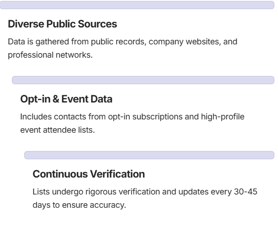Select the Opt-in & Event Data heading

[x=66, y=99]
